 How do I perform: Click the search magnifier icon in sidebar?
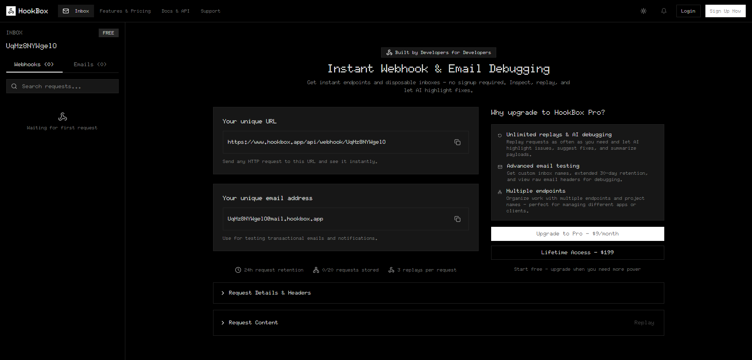coord(14,86)
